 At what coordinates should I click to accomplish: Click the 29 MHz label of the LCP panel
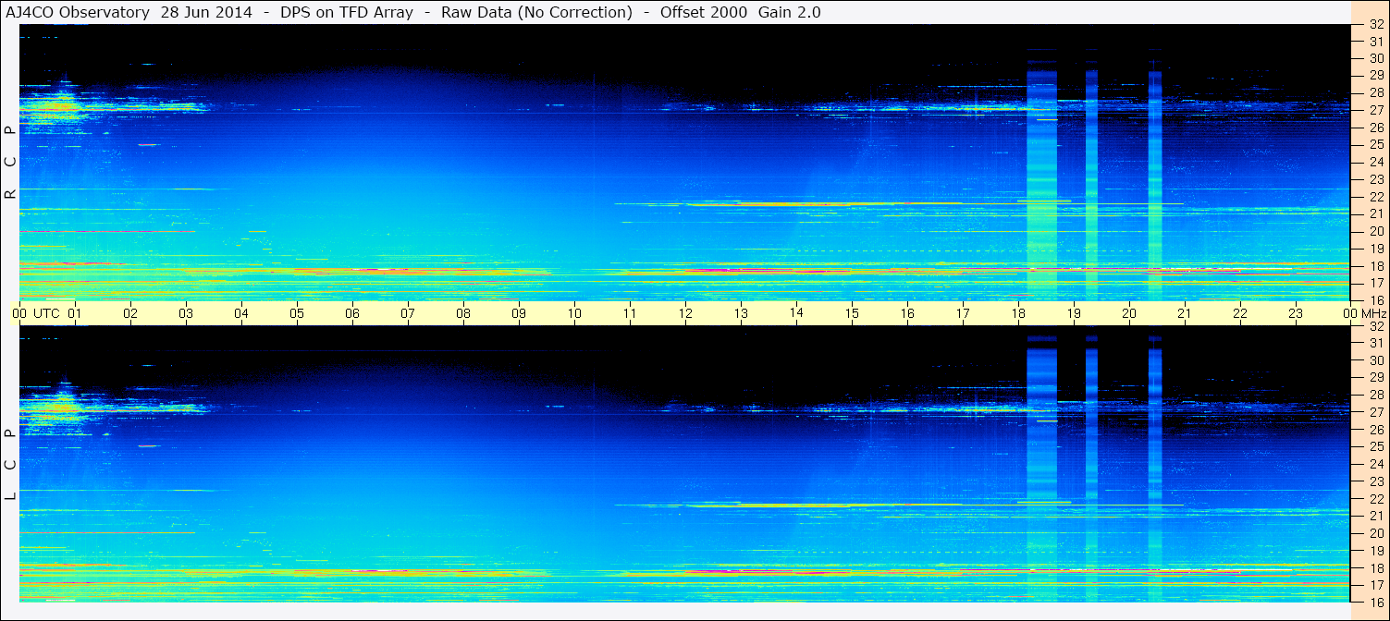1376,378
